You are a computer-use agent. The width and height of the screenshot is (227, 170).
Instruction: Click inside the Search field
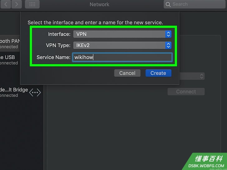point(195,4)
